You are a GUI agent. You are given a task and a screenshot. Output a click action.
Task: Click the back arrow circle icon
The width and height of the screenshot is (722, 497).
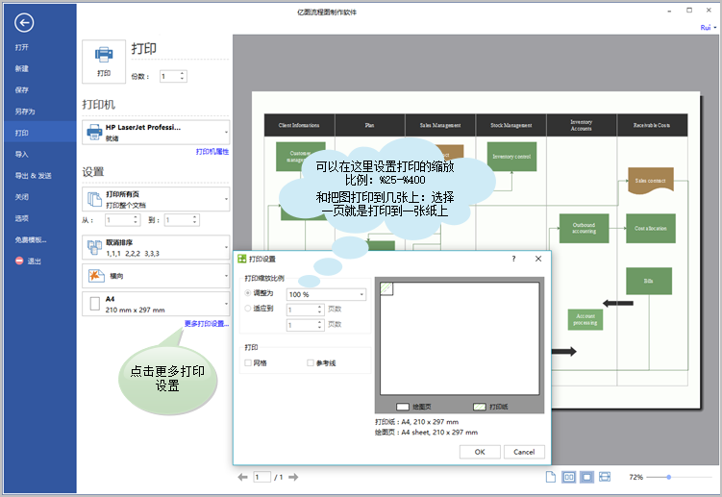[24, 22]
